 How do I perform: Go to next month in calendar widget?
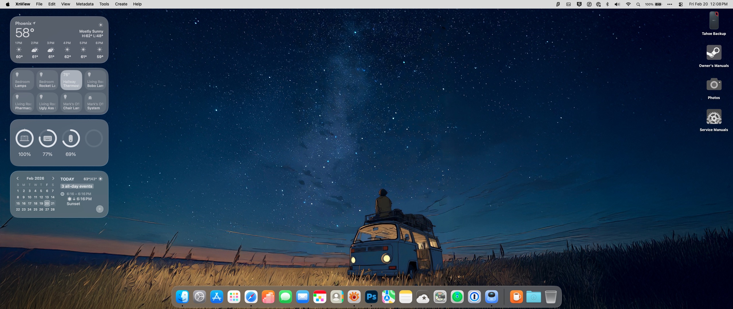point(53,178)
